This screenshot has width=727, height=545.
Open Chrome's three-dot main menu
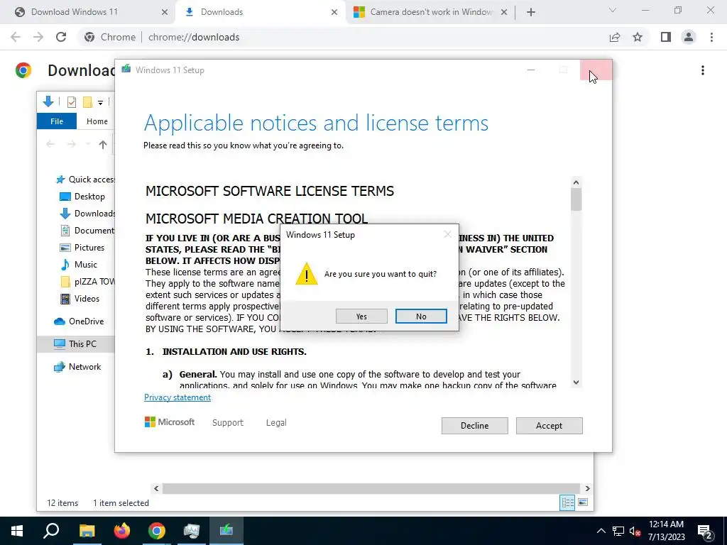(x=711, y=37)
